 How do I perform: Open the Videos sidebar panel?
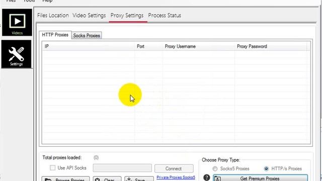[17, 22]
